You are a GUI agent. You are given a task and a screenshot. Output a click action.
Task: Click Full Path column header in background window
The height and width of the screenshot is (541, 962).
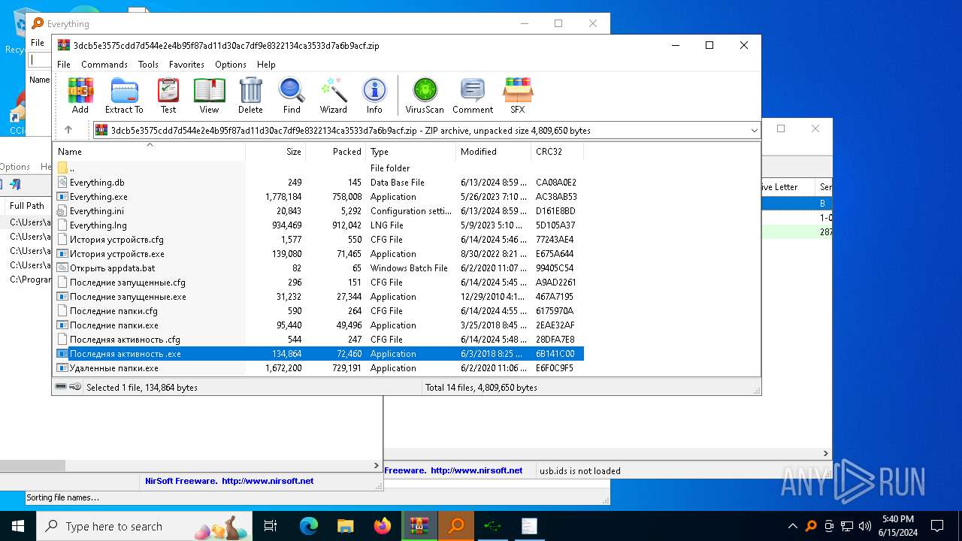coord(27,206)
